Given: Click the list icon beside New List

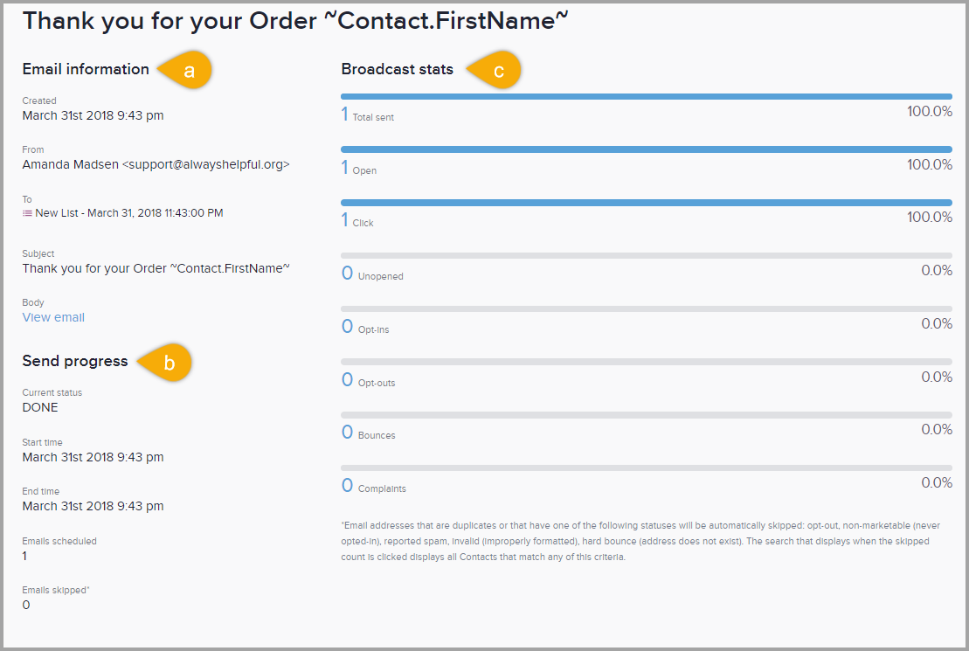Looking at the screenshot, I should pos(27,213).
